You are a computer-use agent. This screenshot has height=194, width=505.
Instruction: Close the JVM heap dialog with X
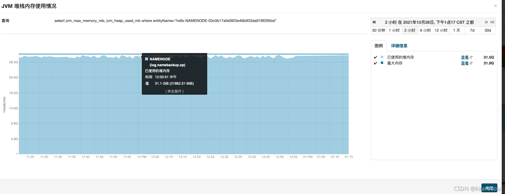(x=496, y=6)
